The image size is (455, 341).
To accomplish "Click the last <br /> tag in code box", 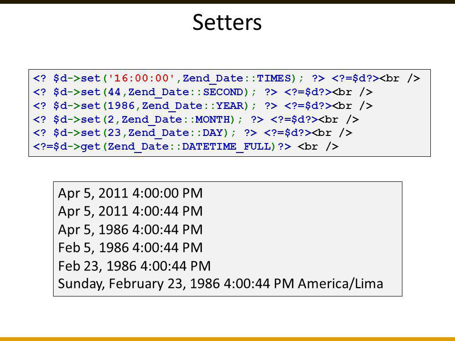I will click(x=318, y=146).
